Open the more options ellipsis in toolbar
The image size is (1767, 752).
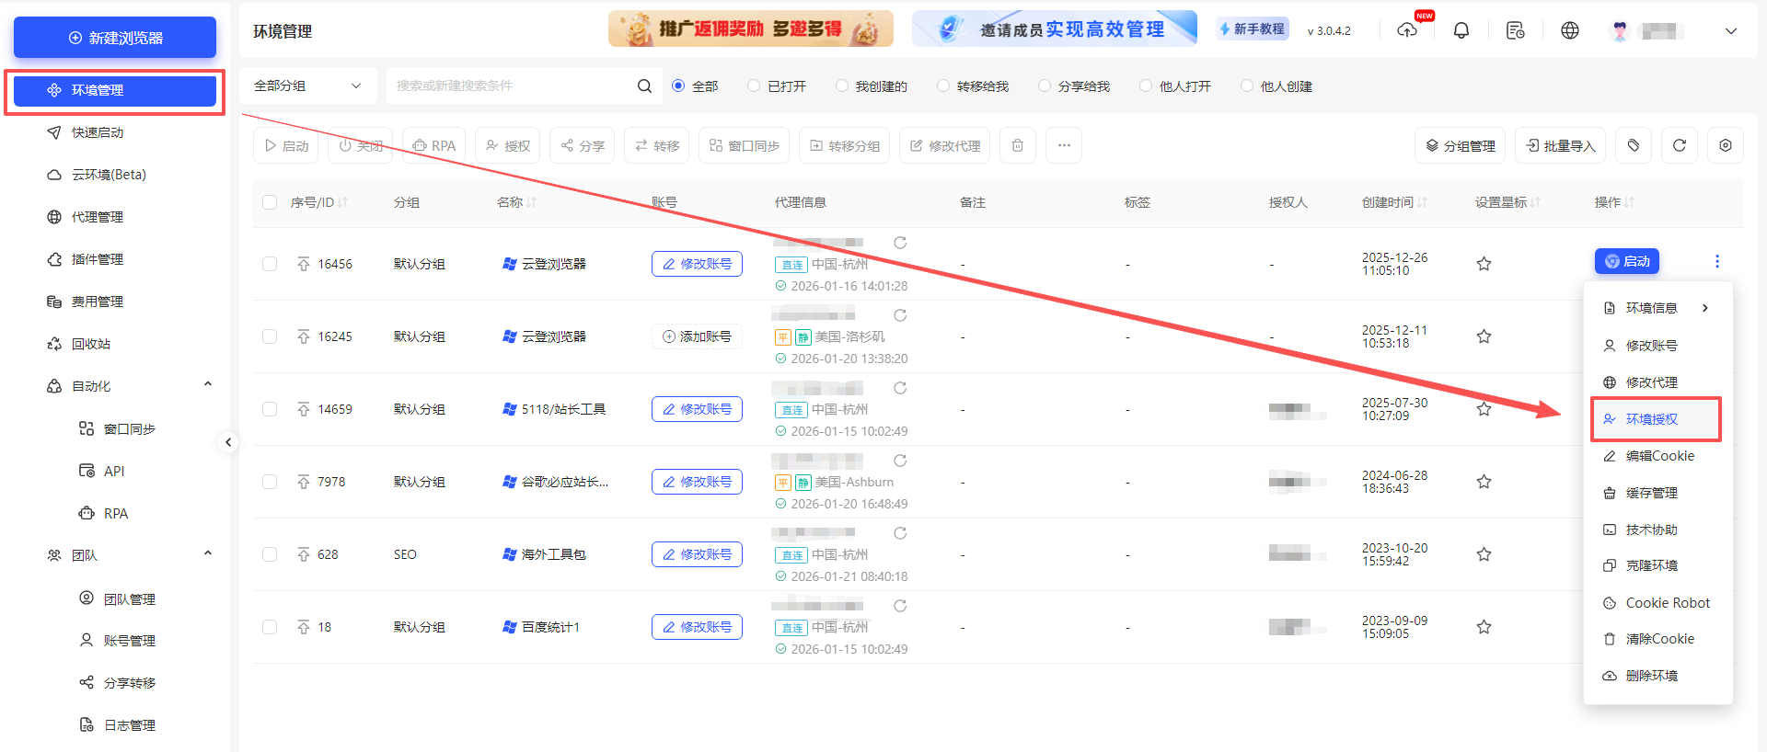[1064, 145]
